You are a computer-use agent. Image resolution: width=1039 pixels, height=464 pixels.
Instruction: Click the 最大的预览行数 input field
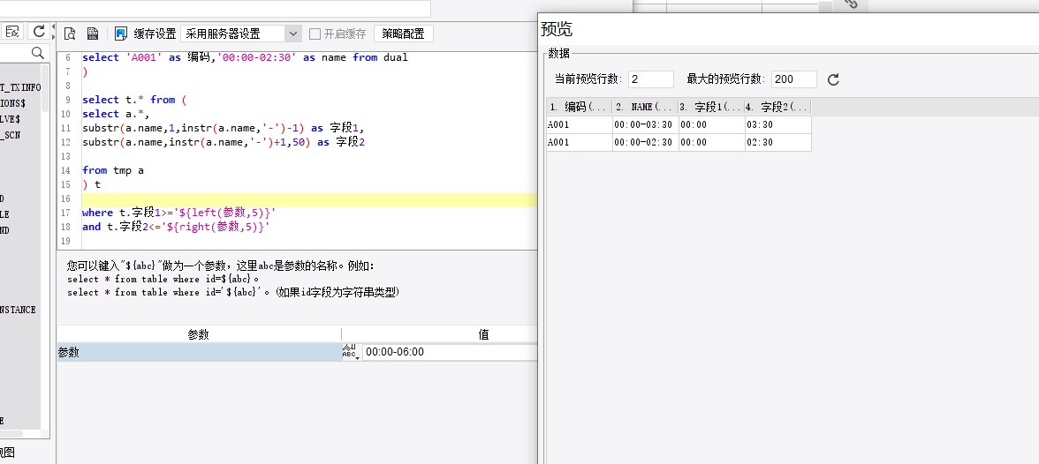pyautogui.click(x=793, y=79)
